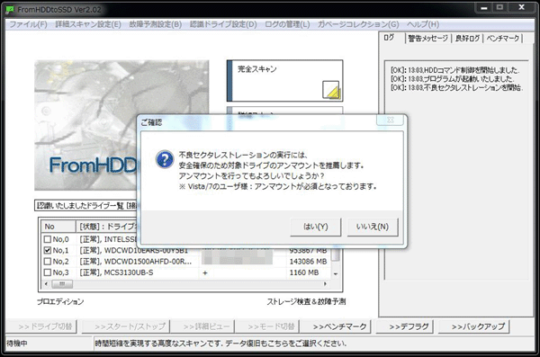540x357 pixels.
Task: Switch to the 警告メッセージ tab
Action: 428,38
